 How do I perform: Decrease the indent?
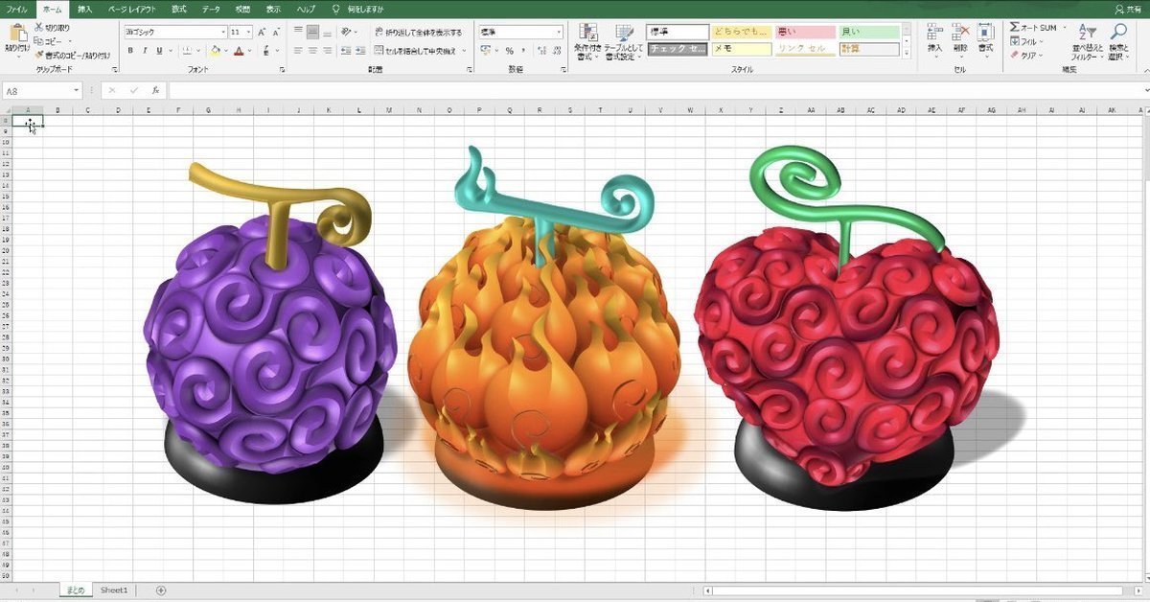(x=344, y=51)
